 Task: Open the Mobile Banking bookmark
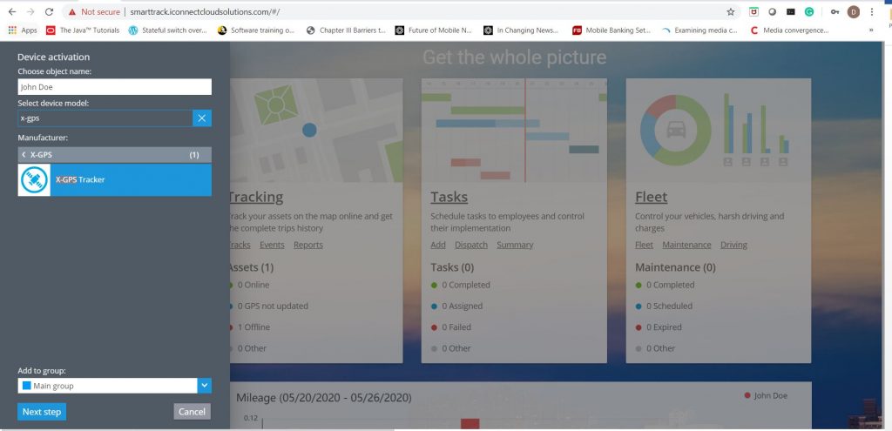tap(611, 30)
